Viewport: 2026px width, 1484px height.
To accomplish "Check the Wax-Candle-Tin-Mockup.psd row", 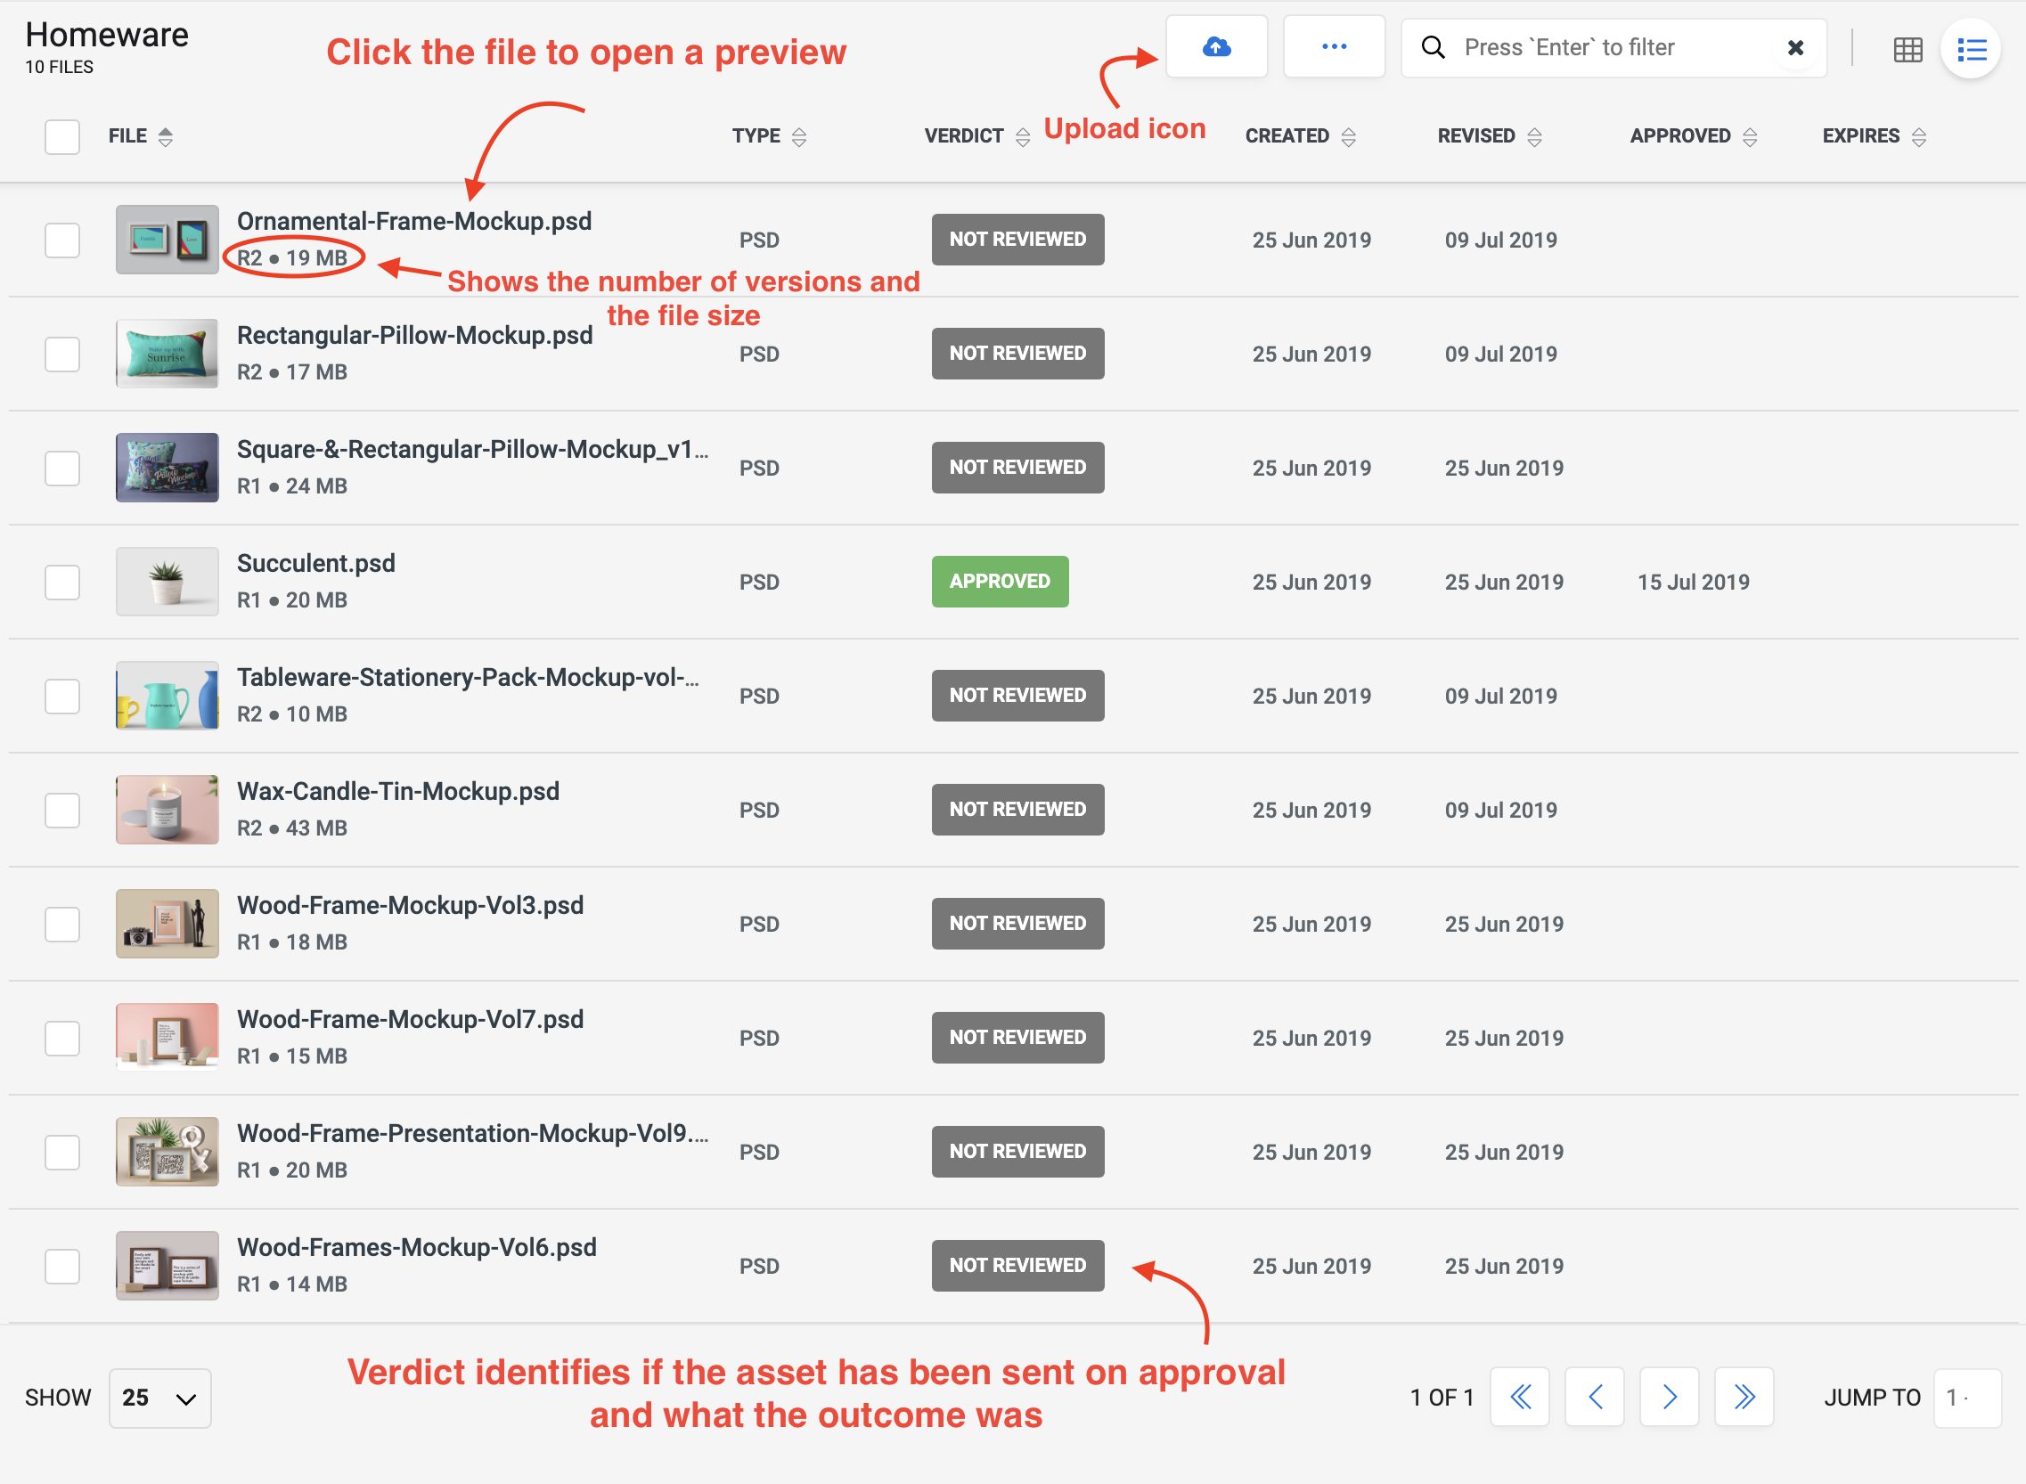I will click(x=62, y=811).
